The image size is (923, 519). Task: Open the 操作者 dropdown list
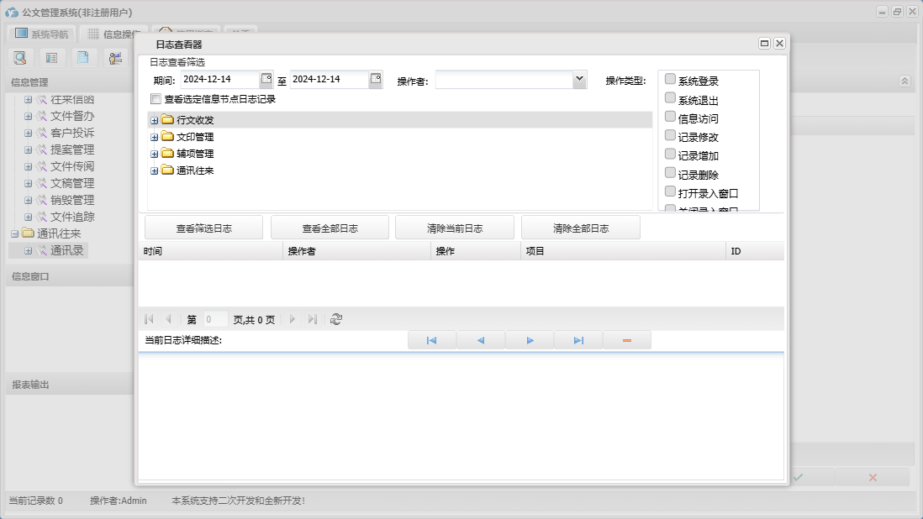click(578, 79)
